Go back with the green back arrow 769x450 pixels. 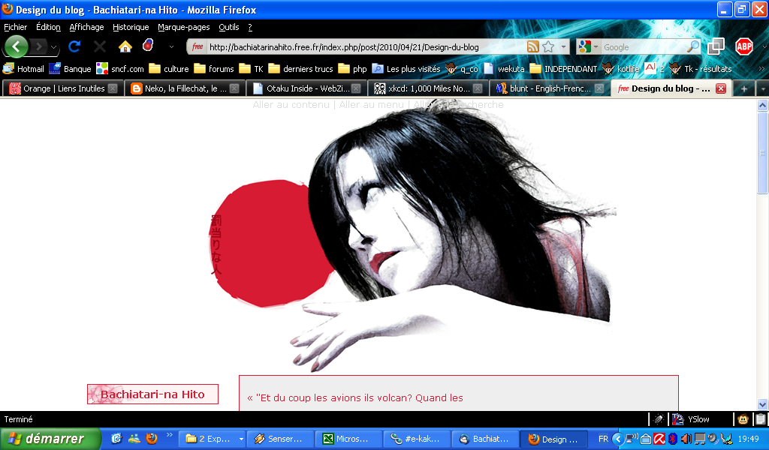click(17, 47)
